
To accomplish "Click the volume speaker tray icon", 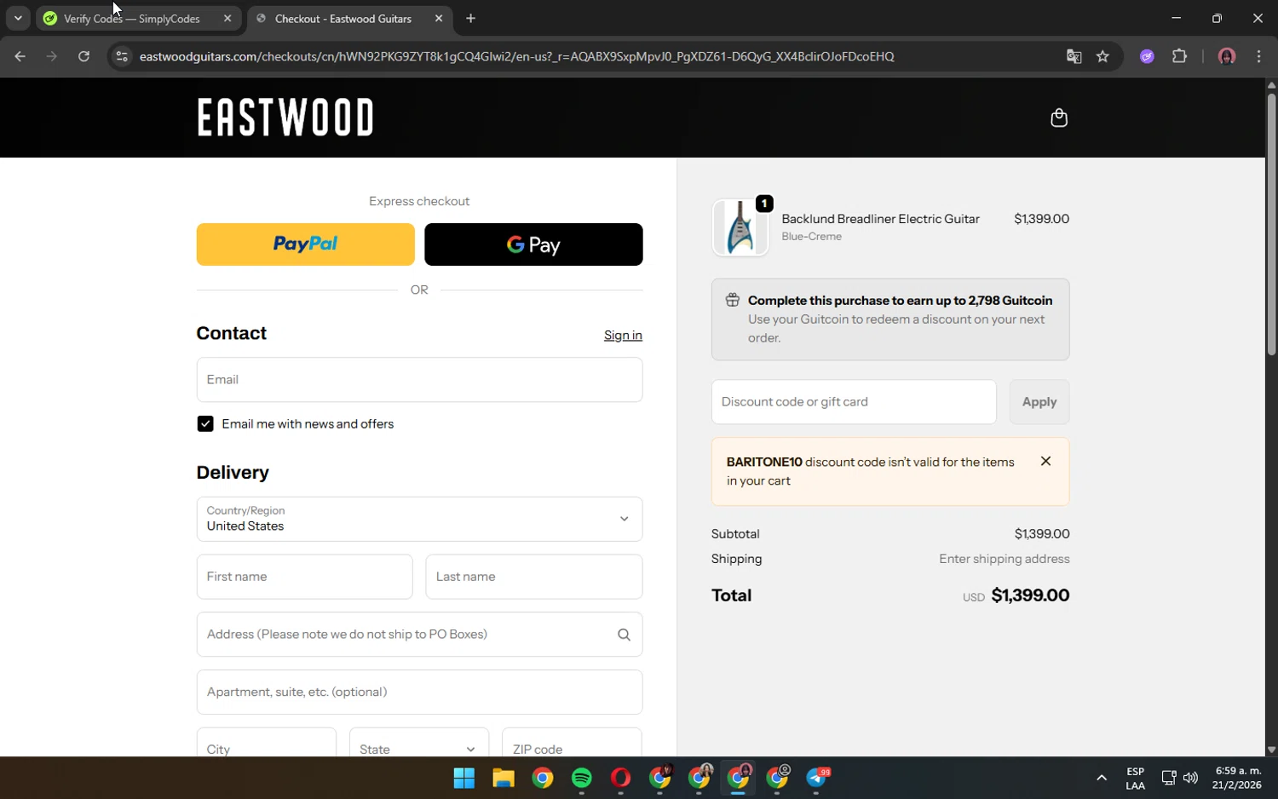I will point(1190,778).
